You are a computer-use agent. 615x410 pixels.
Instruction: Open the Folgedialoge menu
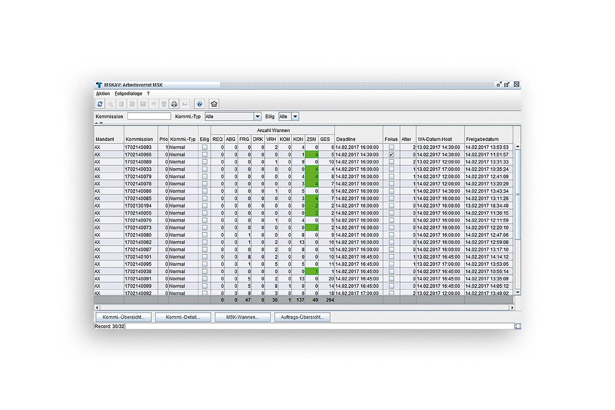point(129,94)
